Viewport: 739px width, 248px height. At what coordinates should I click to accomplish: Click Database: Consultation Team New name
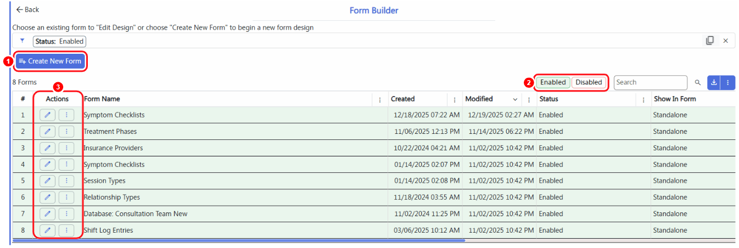click(136, 214)
